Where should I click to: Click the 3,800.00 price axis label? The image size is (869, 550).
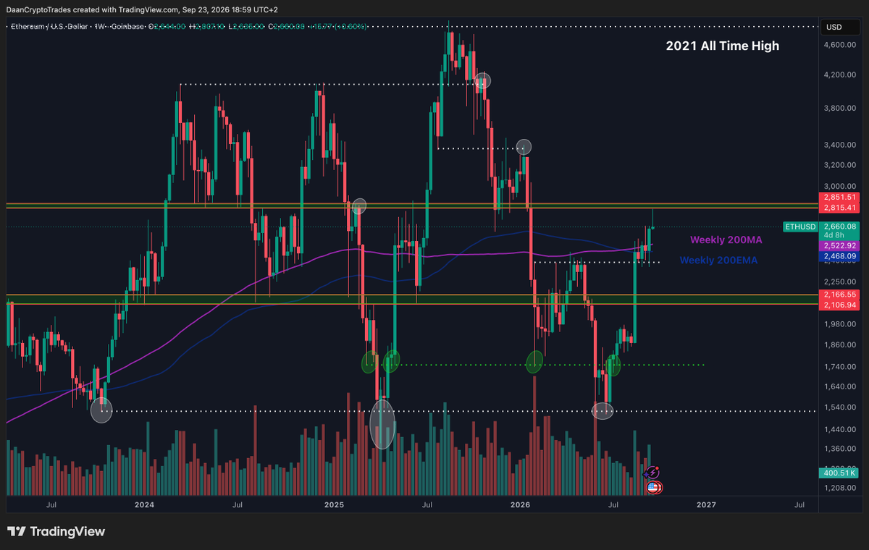pyautogui.click(x=840, y=108)
